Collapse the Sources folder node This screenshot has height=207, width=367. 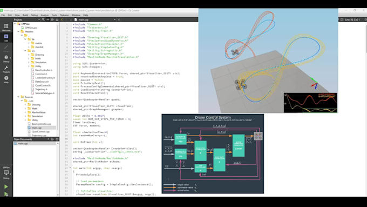pyautogui.click(x=18, y=97)
